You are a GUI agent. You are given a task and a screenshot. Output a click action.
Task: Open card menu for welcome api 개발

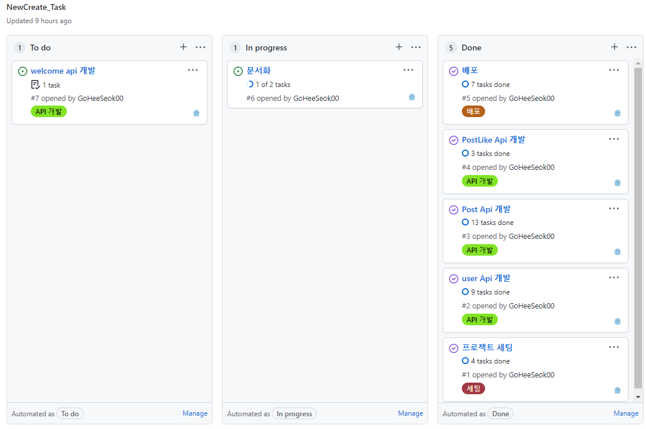tap(193, 70)
